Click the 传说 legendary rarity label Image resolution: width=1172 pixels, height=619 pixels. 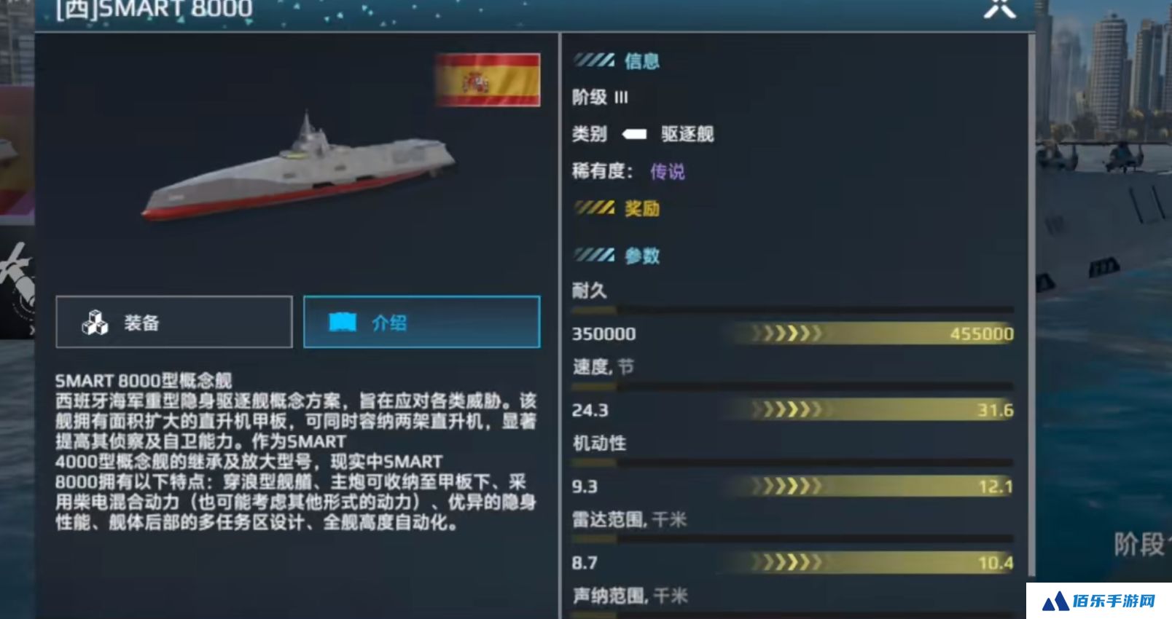tap(668, 171)
